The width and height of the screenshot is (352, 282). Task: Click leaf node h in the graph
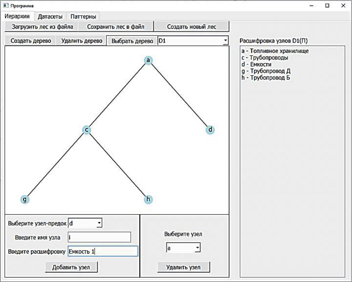coord(148,199)
